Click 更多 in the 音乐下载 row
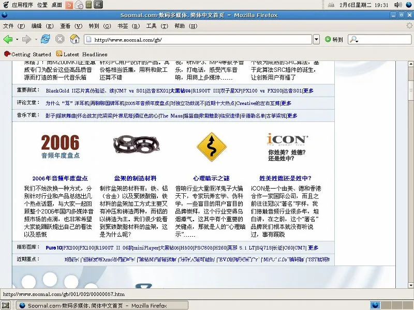414x310 pixels. pyautogui.click(x=292, y=115)
